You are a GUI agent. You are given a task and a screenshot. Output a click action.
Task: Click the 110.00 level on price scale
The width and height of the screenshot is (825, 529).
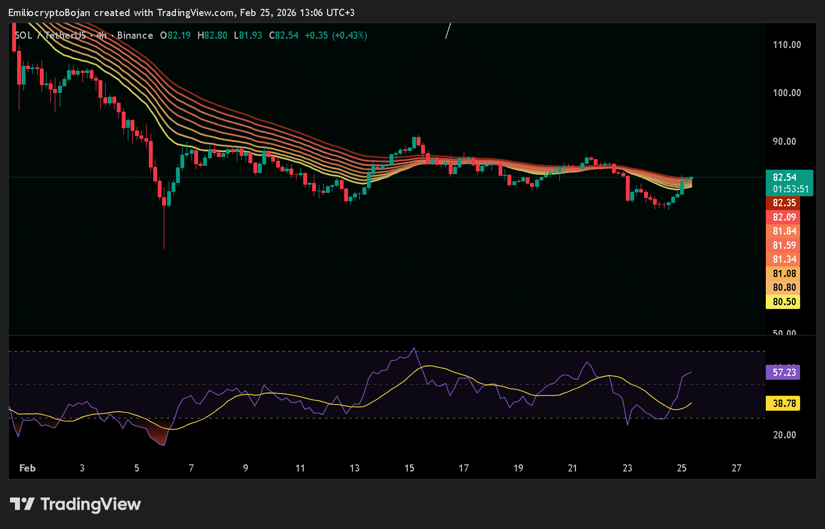click(x=787, y=45)
